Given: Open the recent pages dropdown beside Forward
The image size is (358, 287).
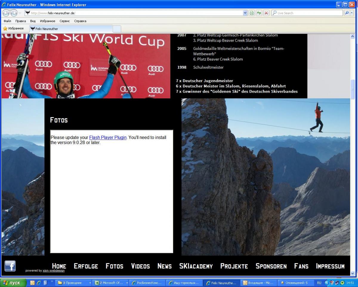Looking at the screenshot, I should click(20, 13).
